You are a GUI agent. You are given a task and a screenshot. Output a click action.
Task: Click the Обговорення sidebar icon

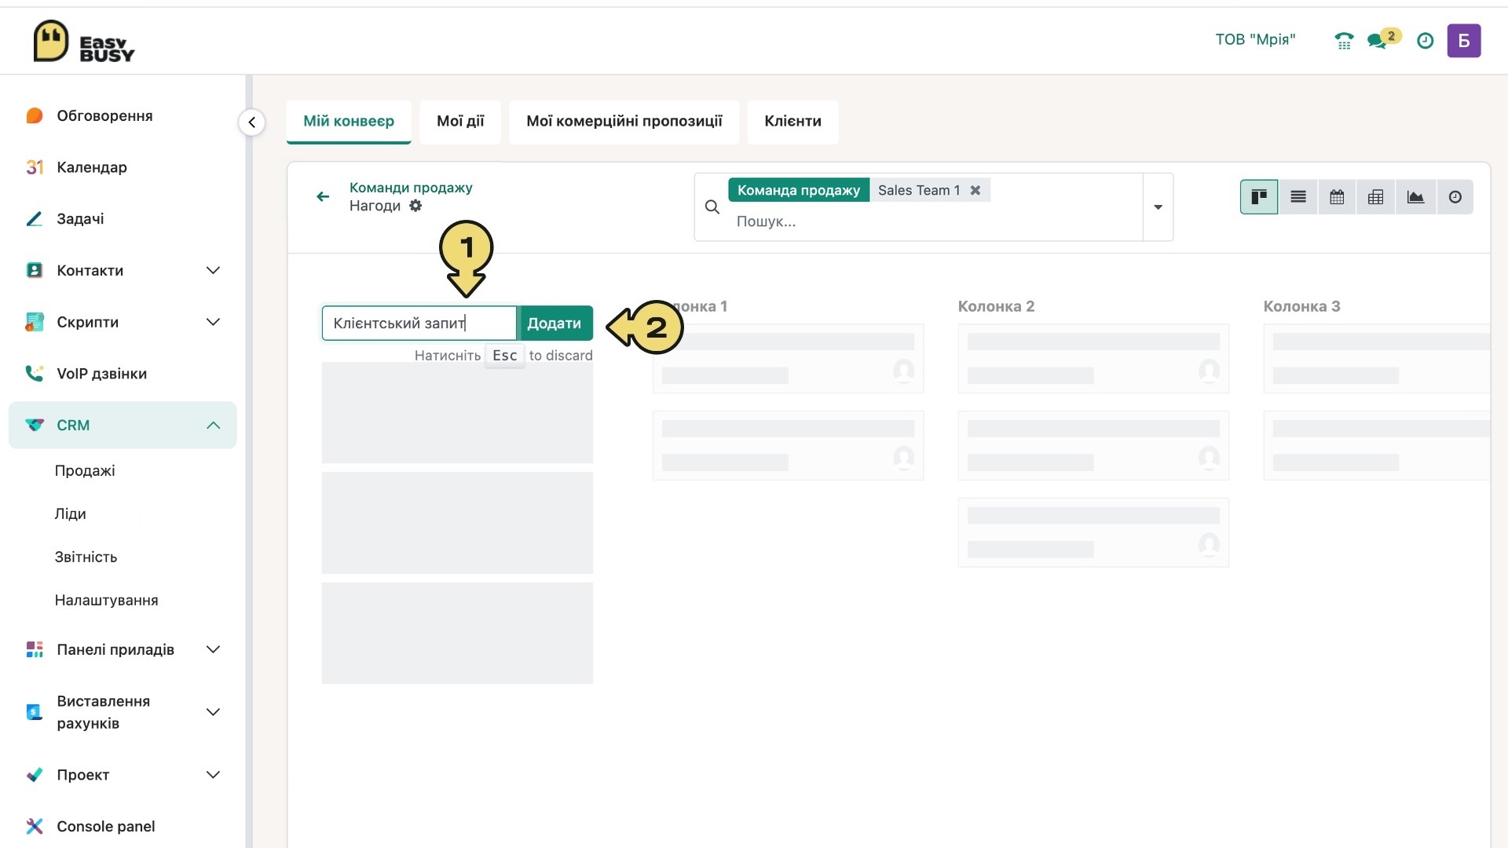point(34,116)
